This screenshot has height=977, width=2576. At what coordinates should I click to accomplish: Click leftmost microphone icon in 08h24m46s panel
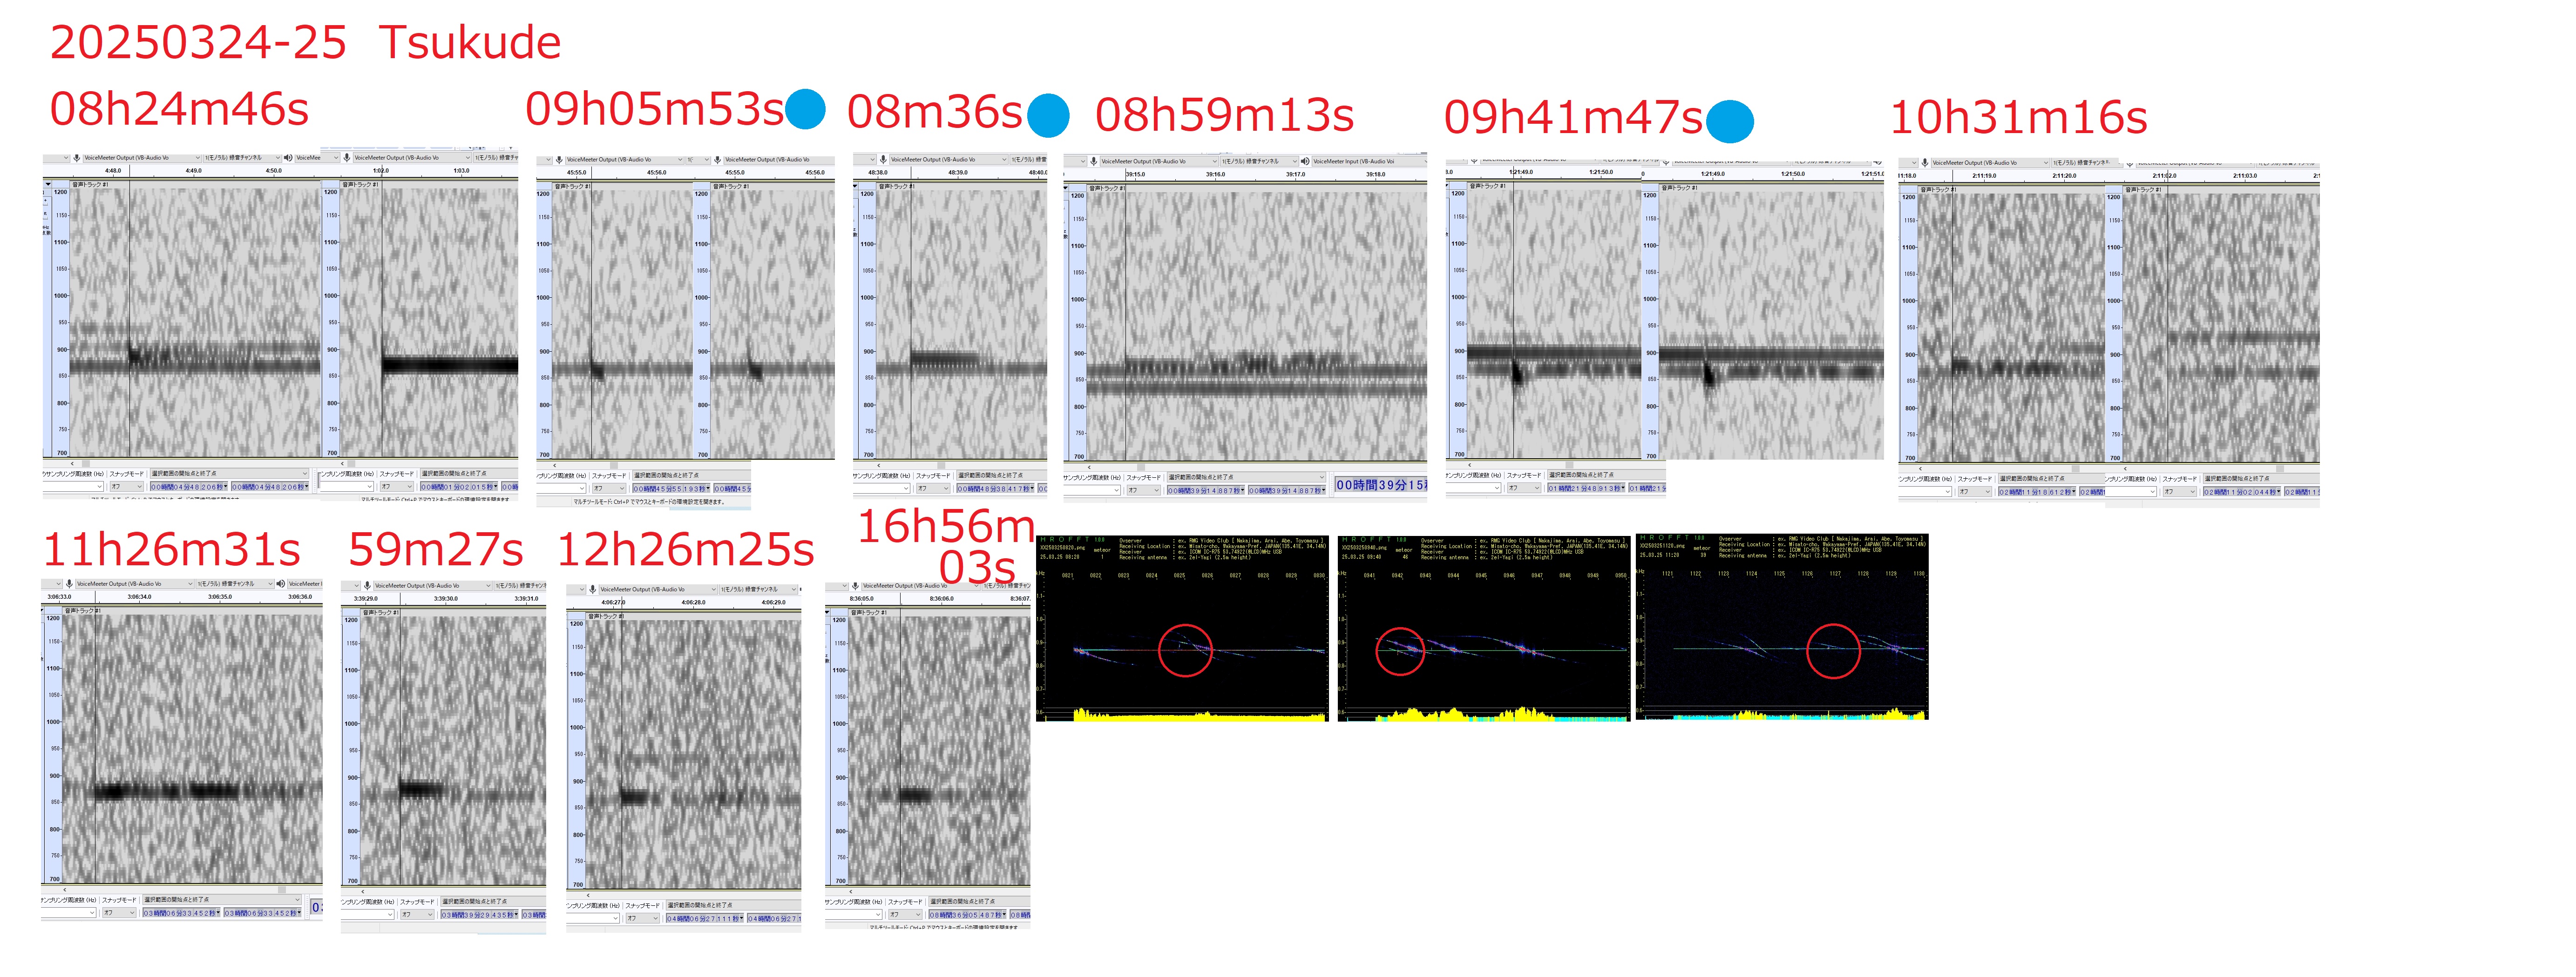coord(77,158)
